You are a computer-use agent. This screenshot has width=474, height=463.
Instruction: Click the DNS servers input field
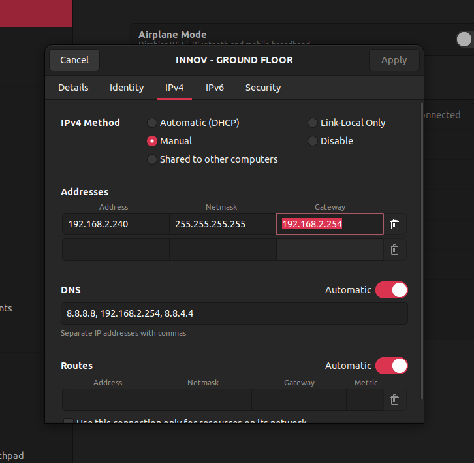[x=234, y=313]
